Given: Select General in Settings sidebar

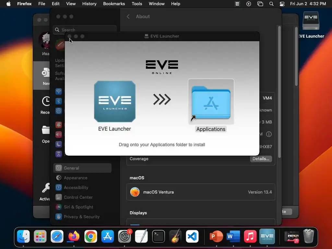Looking at the screenshot, I should [x=82, y=168].
